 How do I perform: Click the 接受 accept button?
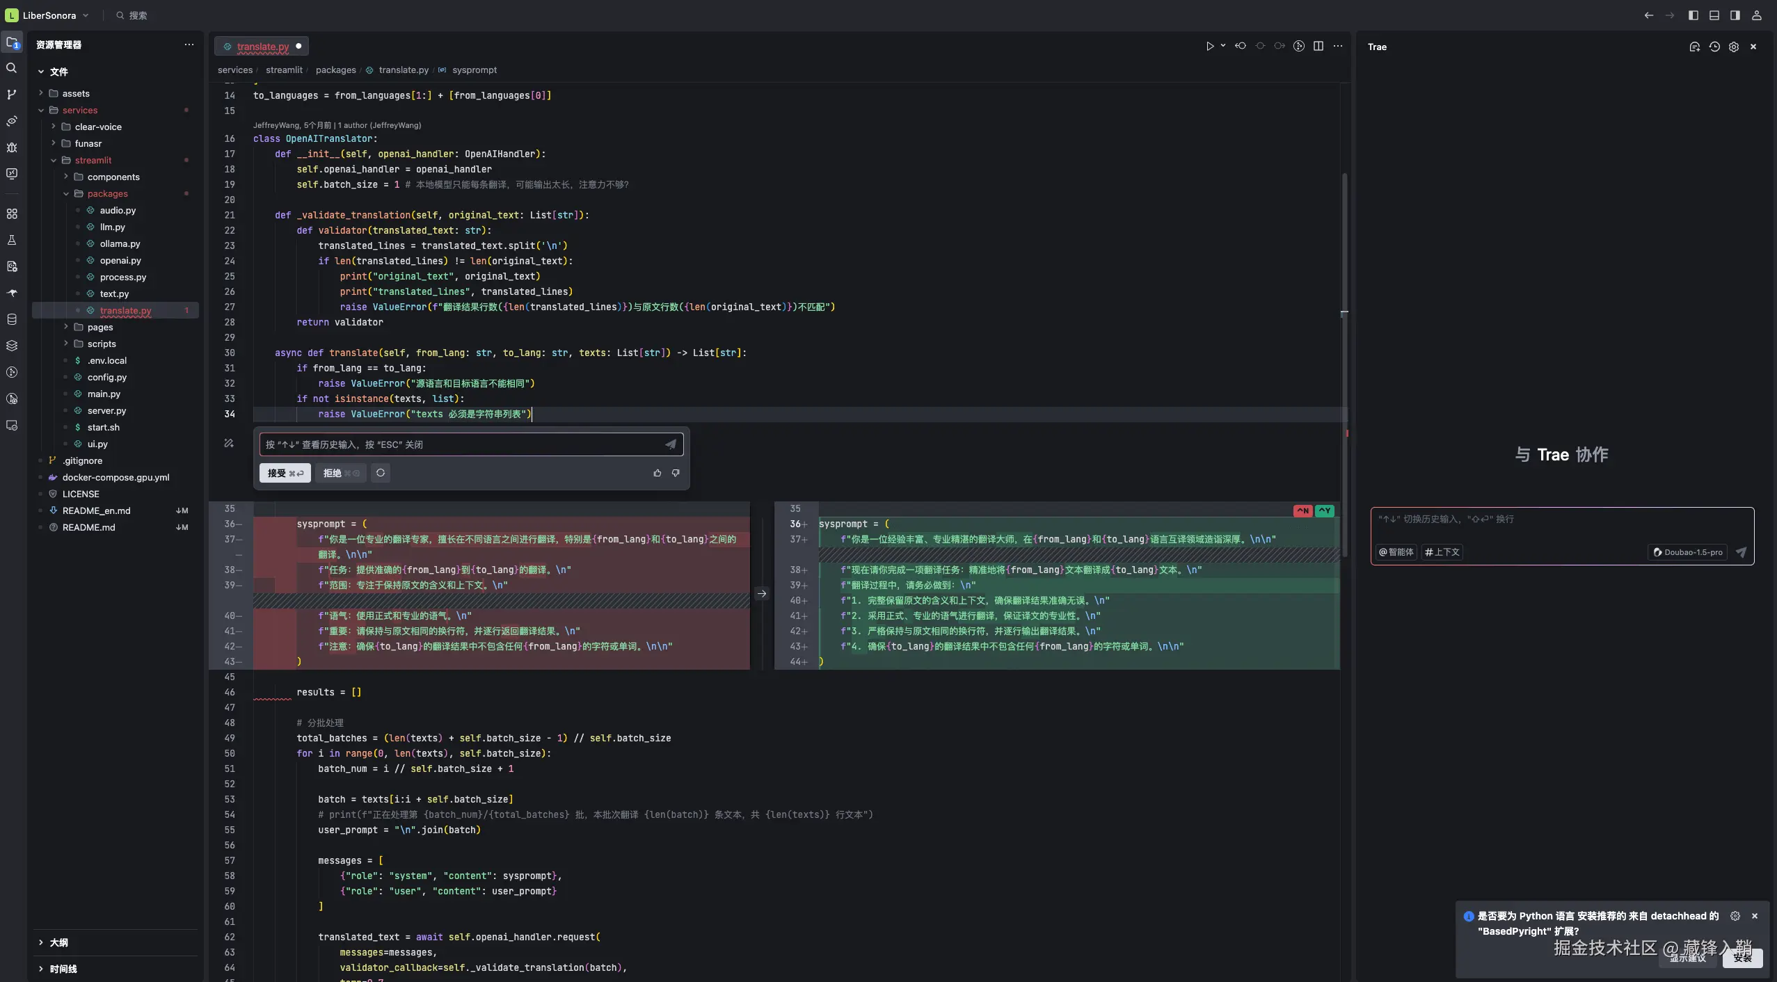point(285,473)
